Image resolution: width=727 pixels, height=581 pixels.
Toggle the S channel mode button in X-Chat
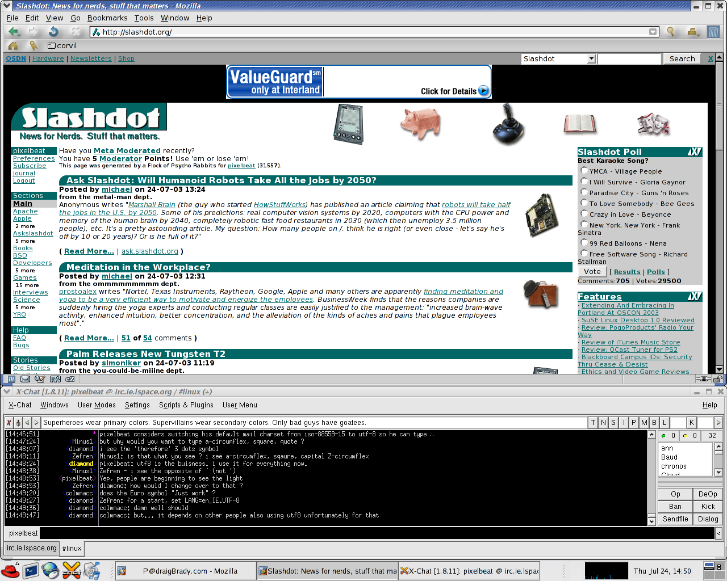[x=614, y=422]
